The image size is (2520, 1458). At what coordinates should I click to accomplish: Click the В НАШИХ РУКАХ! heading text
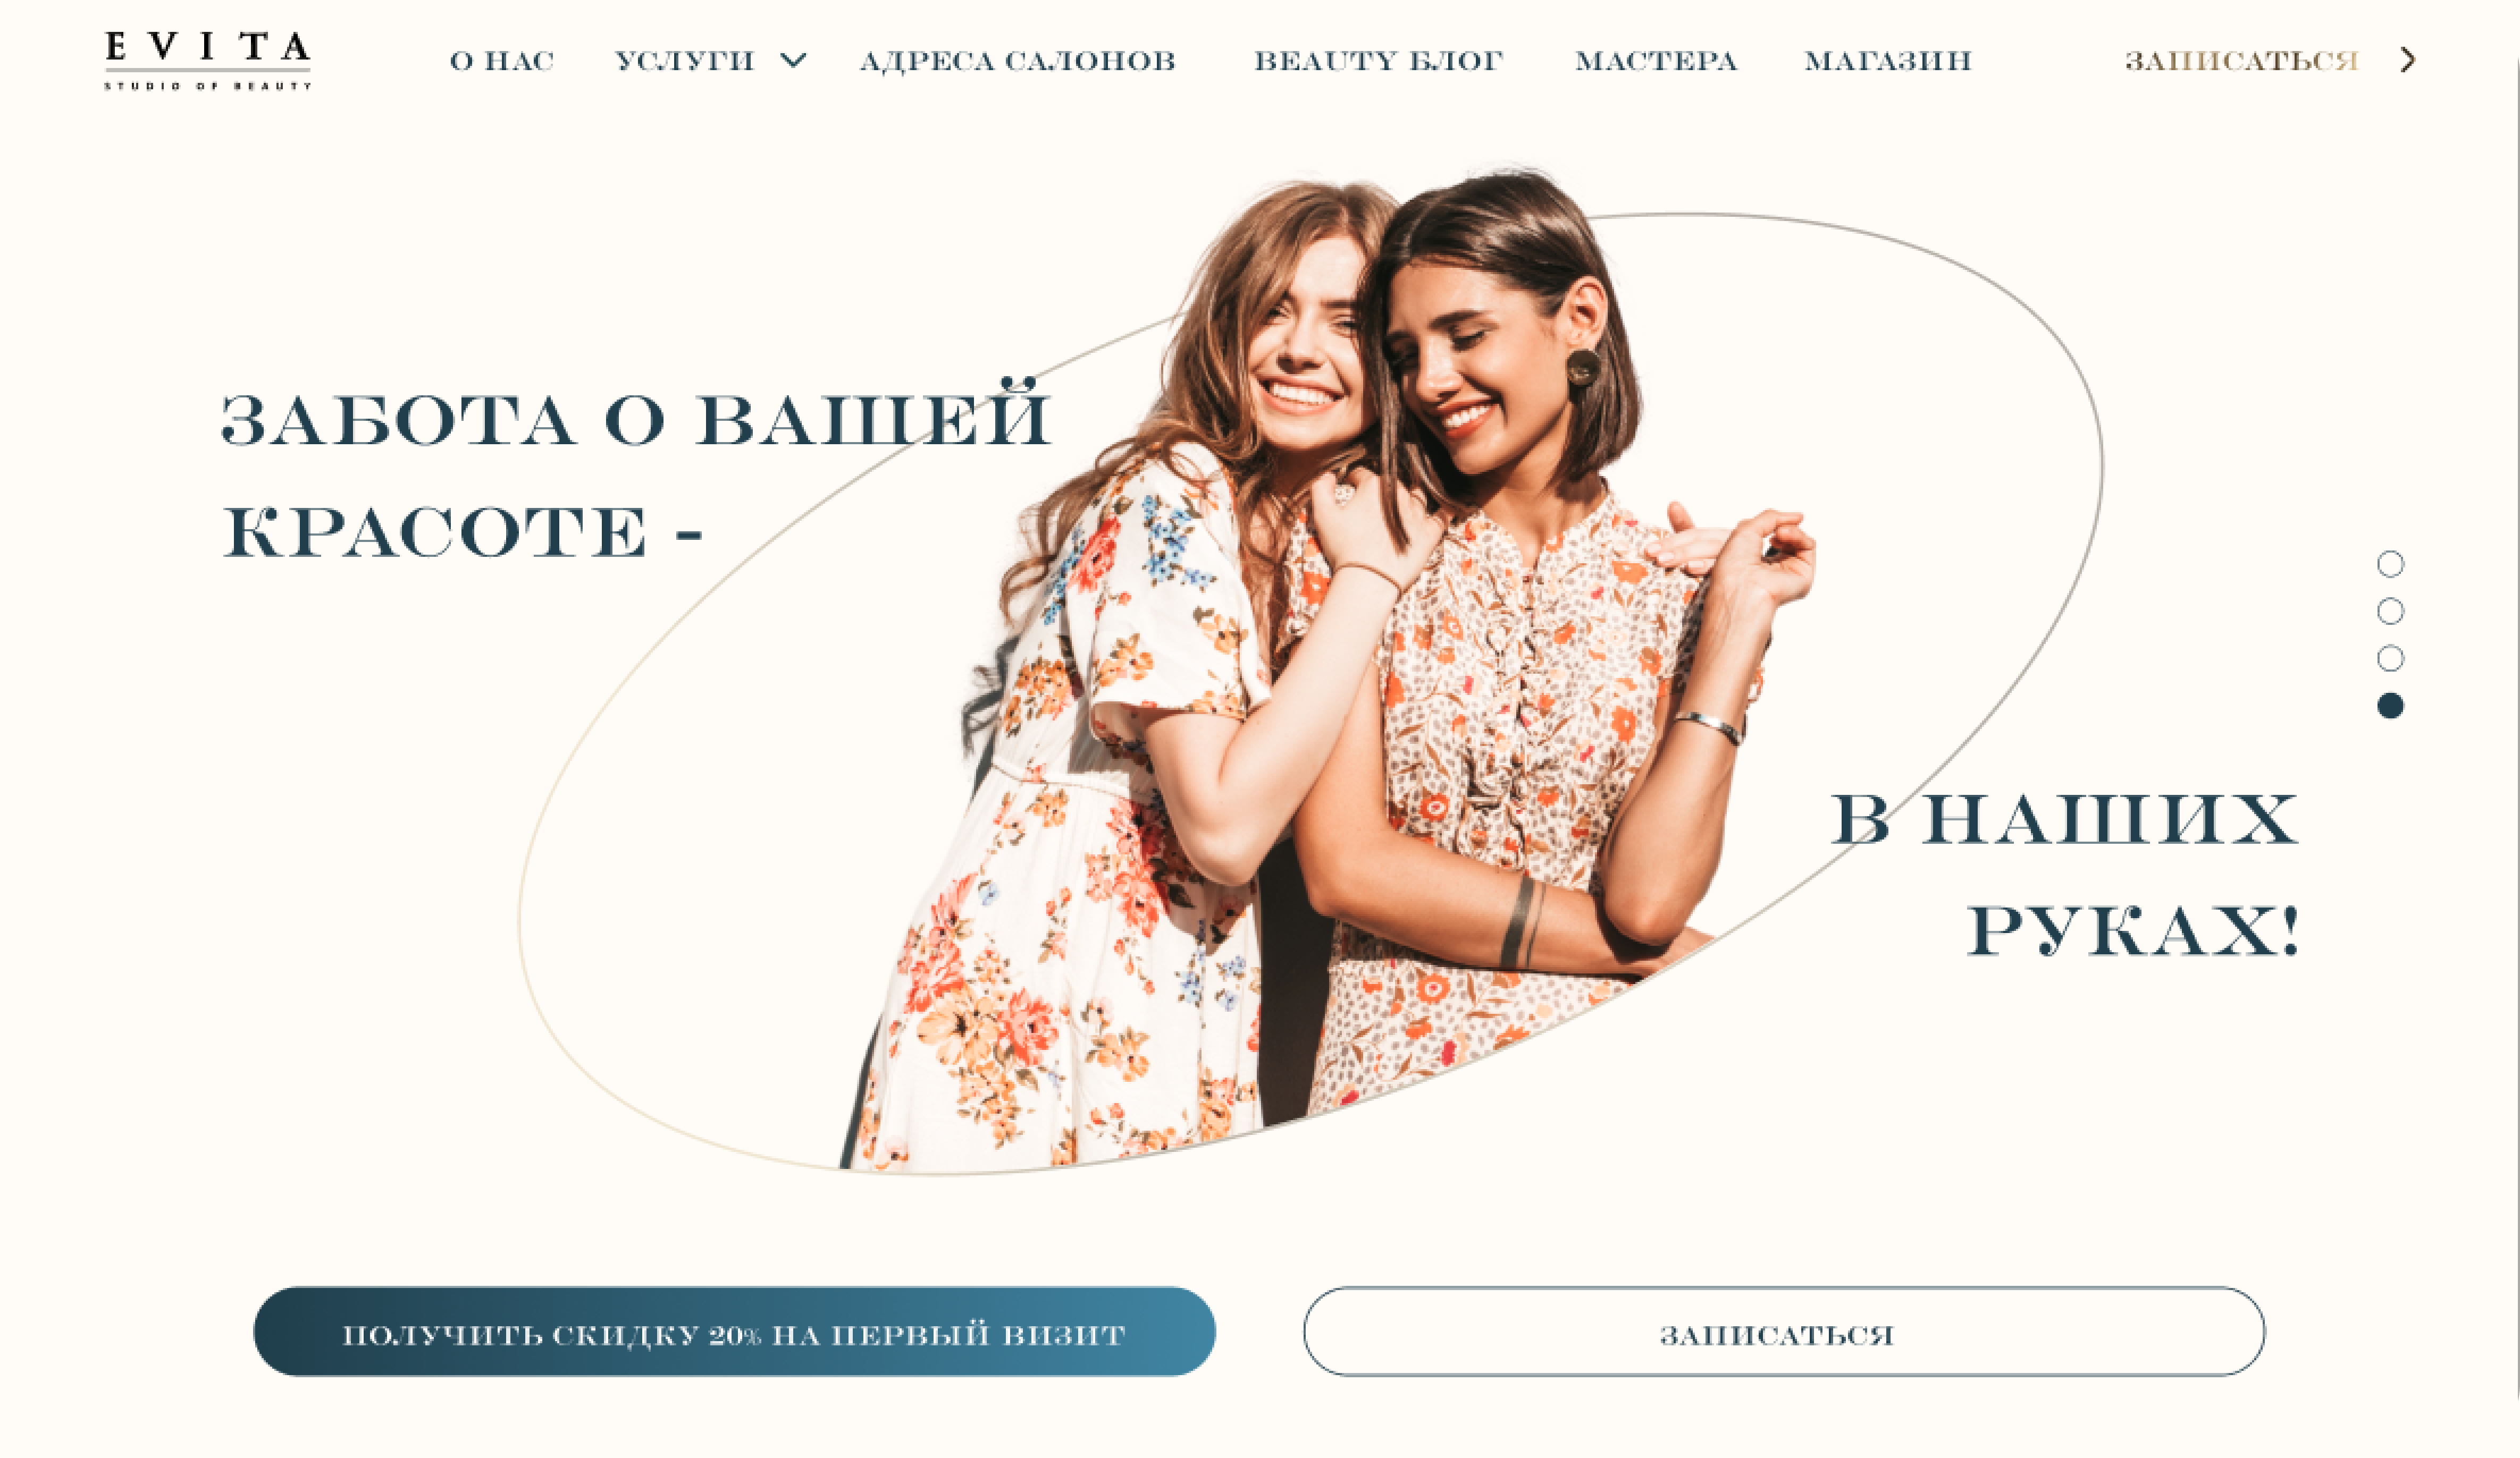coord(2065,875)
